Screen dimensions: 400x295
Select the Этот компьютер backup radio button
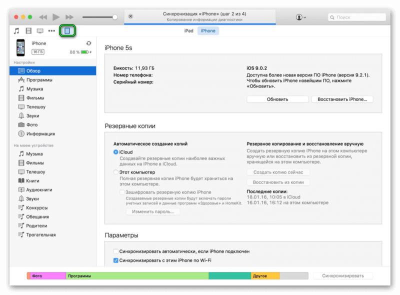[116, 172]
